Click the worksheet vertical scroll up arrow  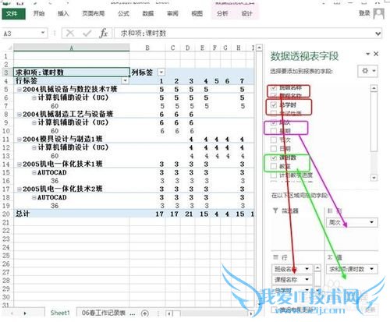259,48
